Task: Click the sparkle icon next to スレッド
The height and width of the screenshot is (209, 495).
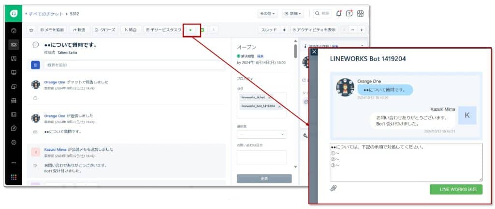Action: [284, 30]
